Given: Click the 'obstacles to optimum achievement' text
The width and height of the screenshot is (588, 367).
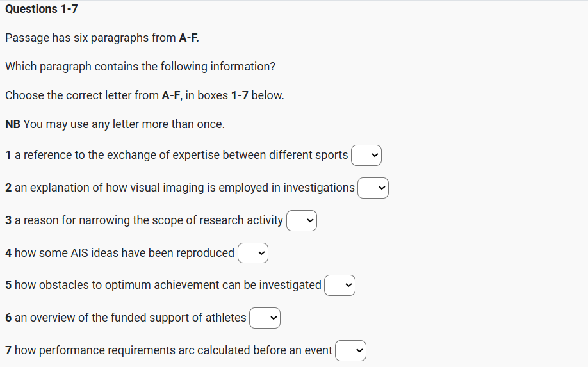Looking at the screenshot, I should point(168,285).
